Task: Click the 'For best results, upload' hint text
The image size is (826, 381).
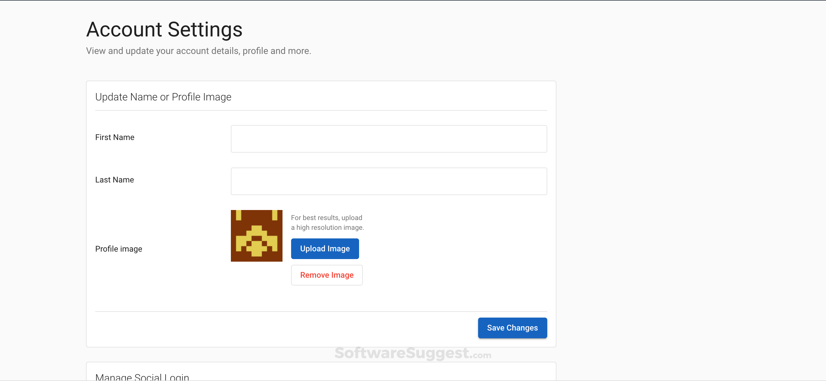Action: (x=326, y=217)
